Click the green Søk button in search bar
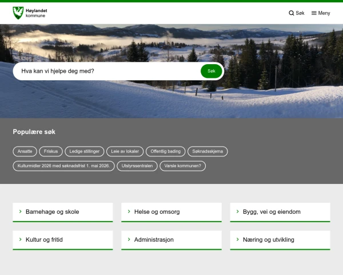 pos(211,71)
